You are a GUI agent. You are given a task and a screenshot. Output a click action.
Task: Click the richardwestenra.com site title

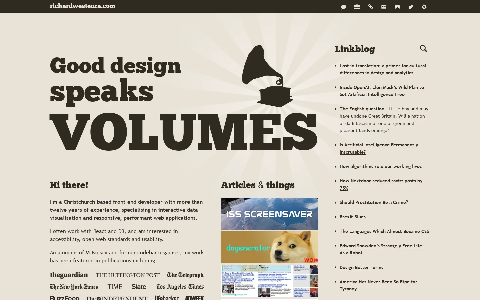83,6
